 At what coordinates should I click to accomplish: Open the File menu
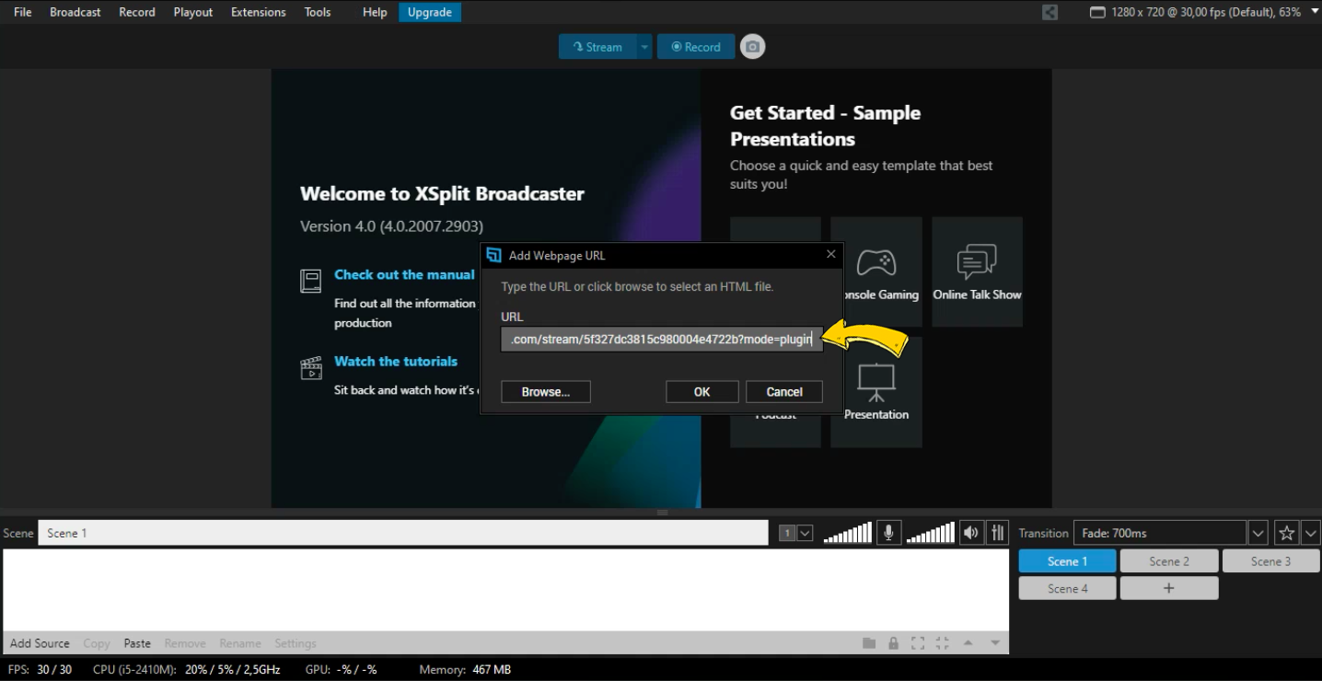pos(23,12)
